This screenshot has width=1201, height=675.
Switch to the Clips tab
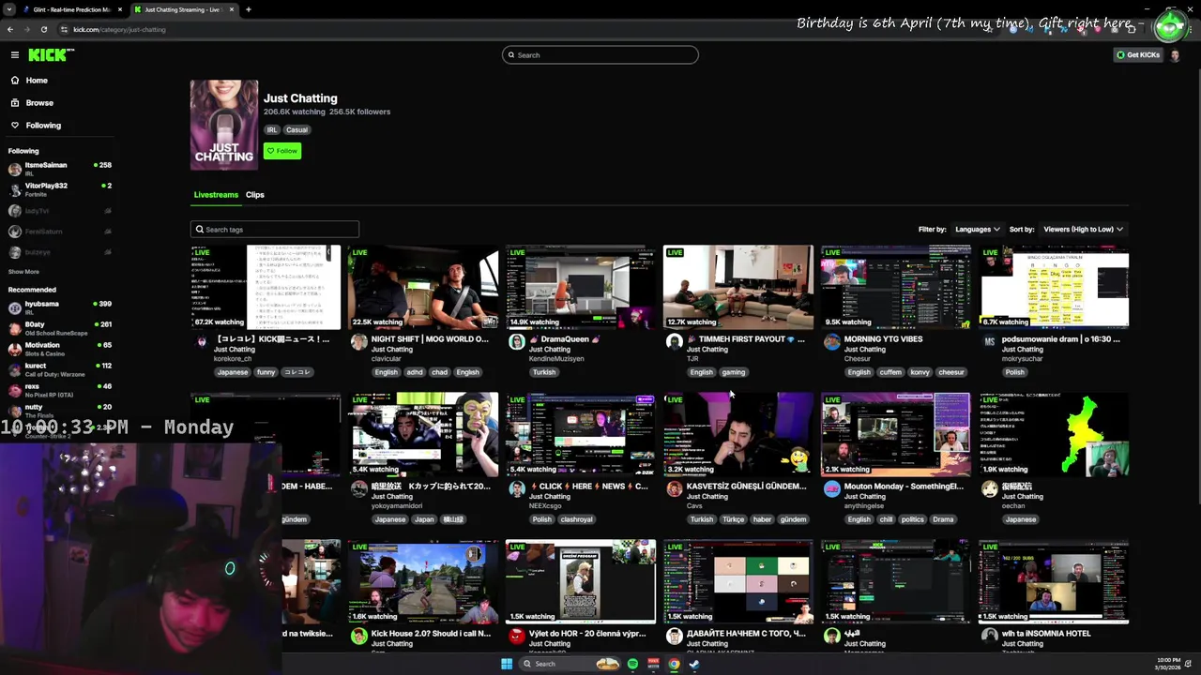[x=255, y=195]
